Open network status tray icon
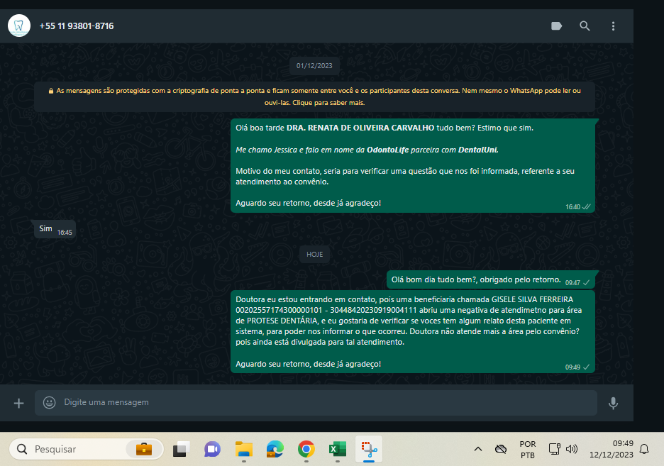 [x=554, y=449]
